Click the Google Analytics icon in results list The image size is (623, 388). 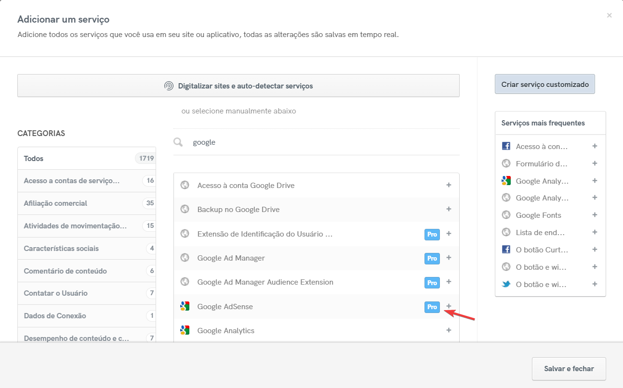[185, 330]
